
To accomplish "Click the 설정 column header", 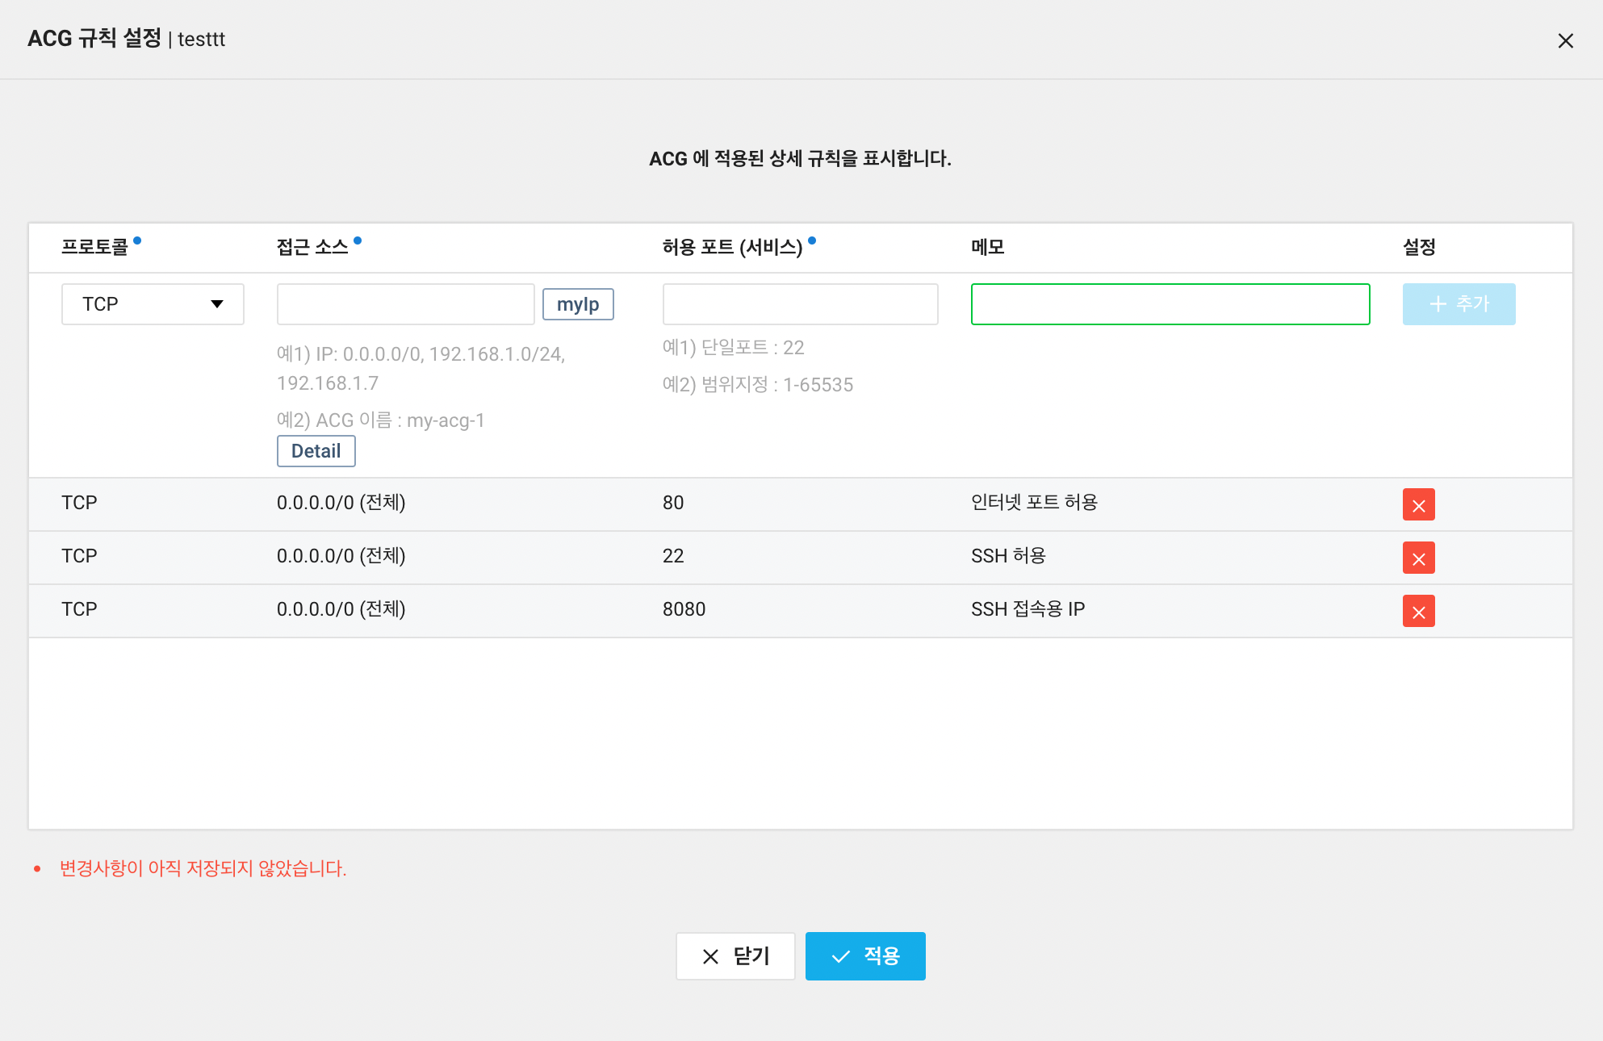I will point(1419,247).
